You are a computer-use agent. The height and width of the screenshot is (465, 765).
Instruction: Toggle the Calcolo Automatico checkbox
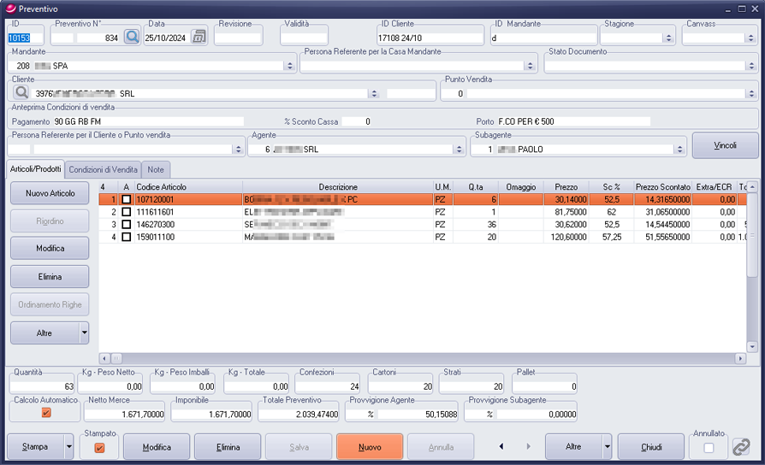(x=46, y=412)
